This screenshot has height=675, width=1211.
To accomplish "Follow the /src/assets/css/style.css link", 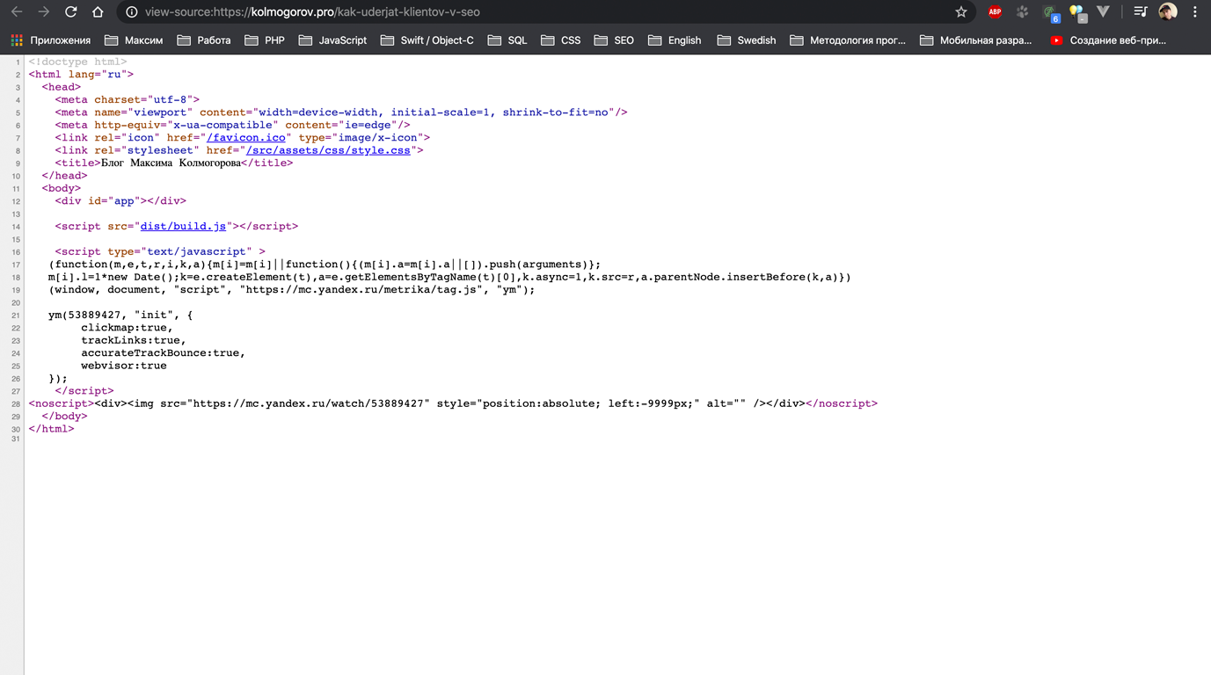I will [x=328, y=150].
